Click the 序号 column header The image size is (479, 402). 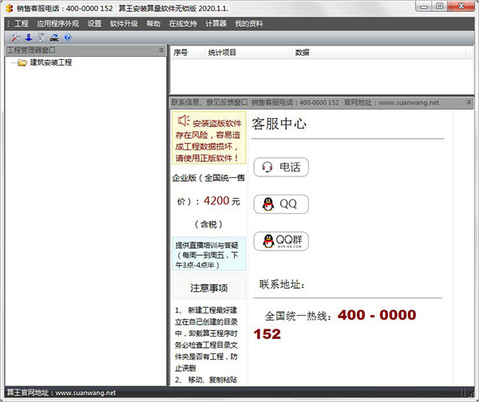pos(180,53)
